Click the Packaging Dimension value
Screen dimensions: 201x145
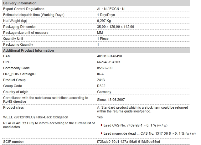[116, 27]
